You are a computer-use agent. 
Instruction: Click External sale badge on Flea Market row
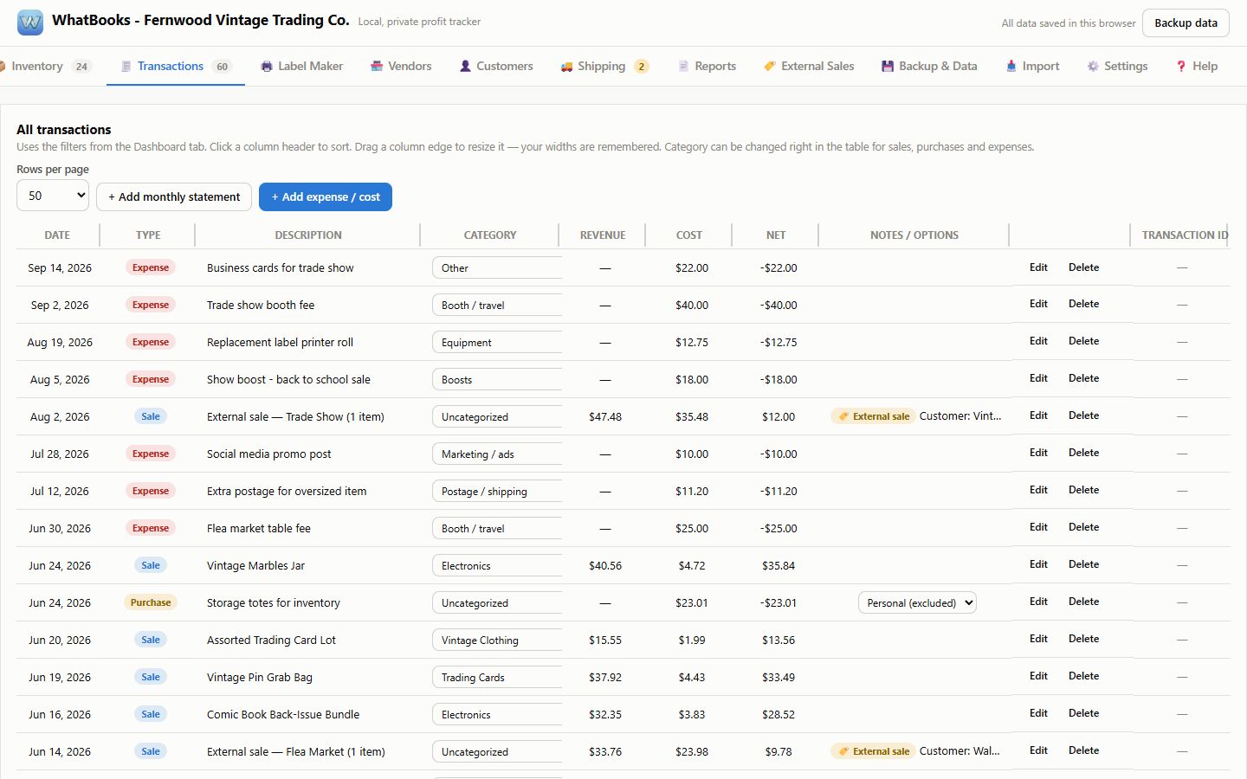point(873,751)
